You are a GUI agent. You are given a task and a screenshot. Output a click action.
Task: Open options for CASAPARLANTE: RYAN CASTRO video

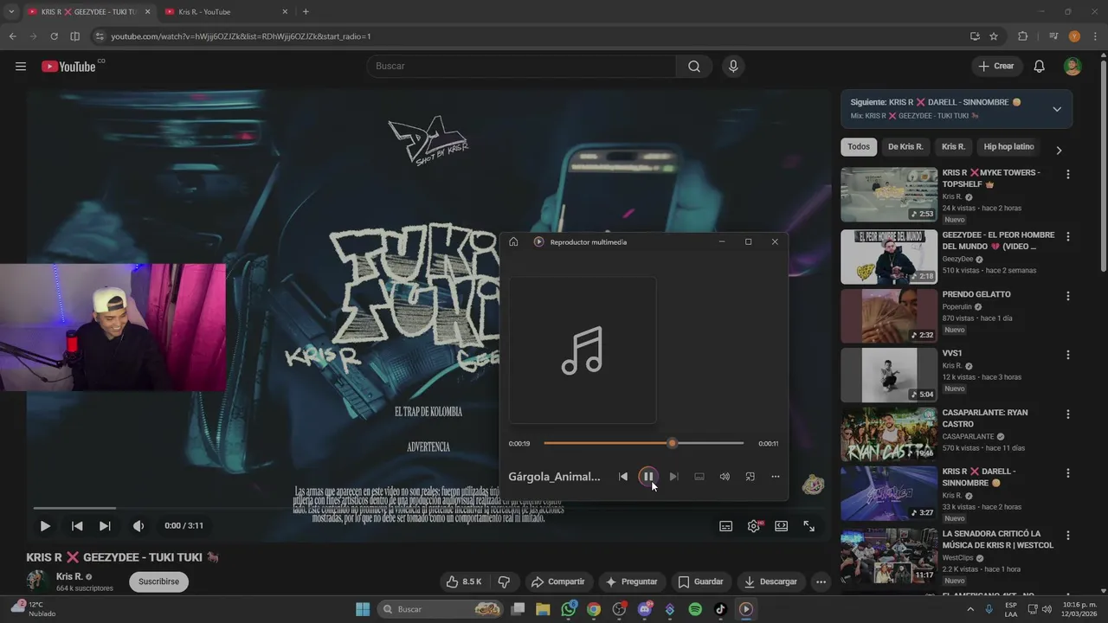1067,414
